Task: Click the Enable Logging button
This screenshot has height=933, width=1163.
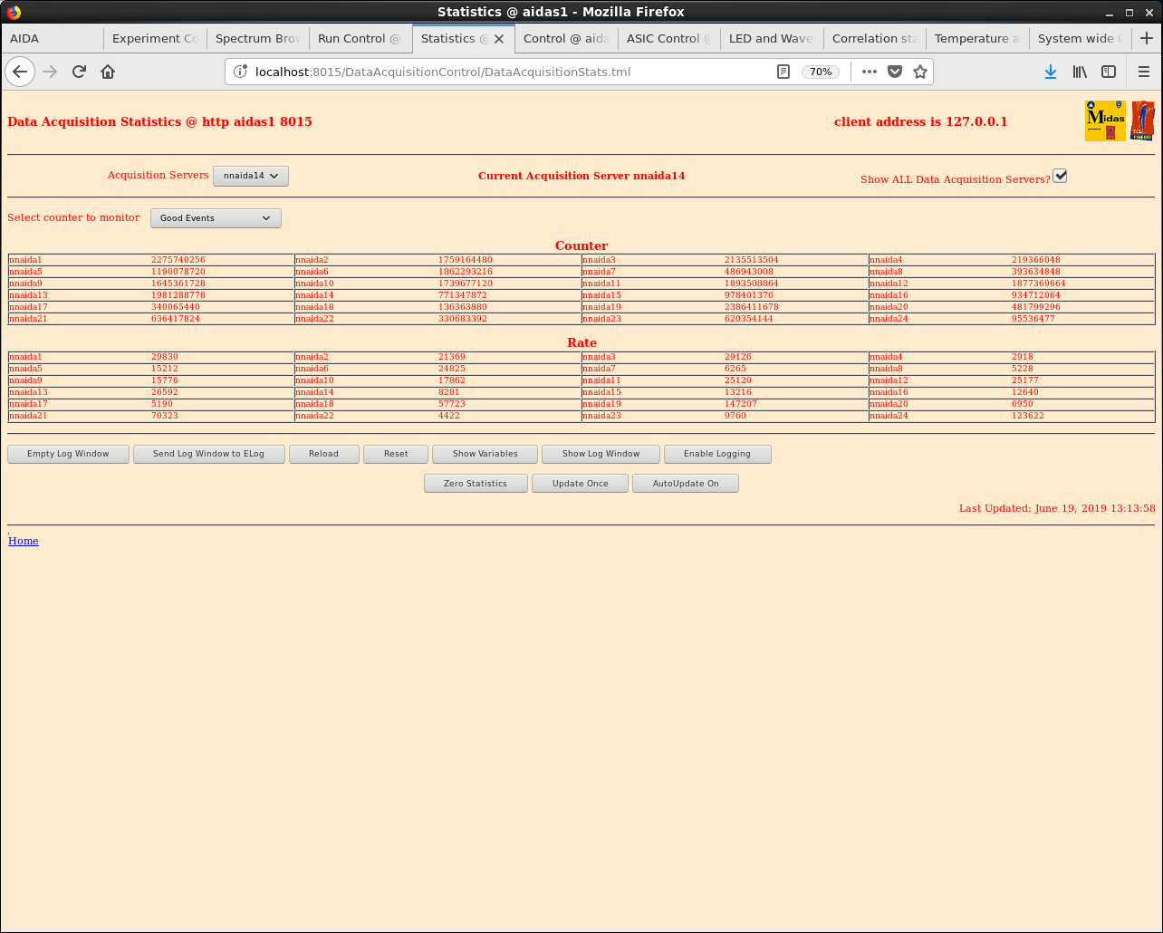Action: point(717,454)
